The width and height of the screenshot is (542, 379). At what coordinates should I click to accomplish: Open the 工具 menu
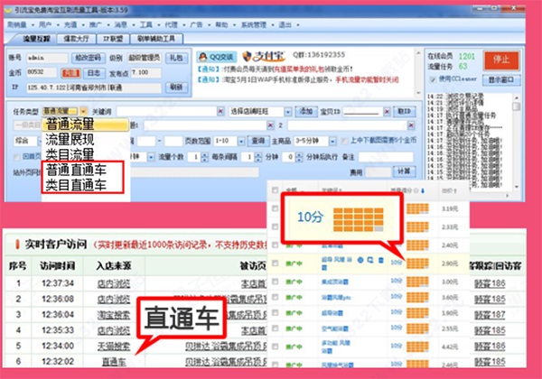point(145,24)
